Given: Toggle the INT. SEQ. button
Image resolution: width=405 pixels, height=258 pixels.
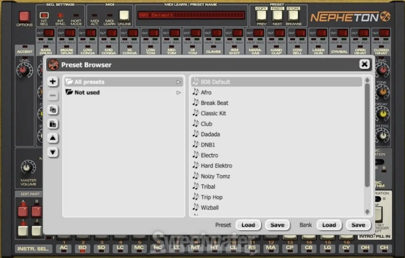Looking at the screenshot, I should click(x=44, y=15).
